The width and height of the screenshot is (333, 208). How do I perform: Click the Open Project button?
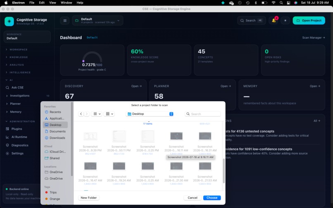(x=309, y=21)
